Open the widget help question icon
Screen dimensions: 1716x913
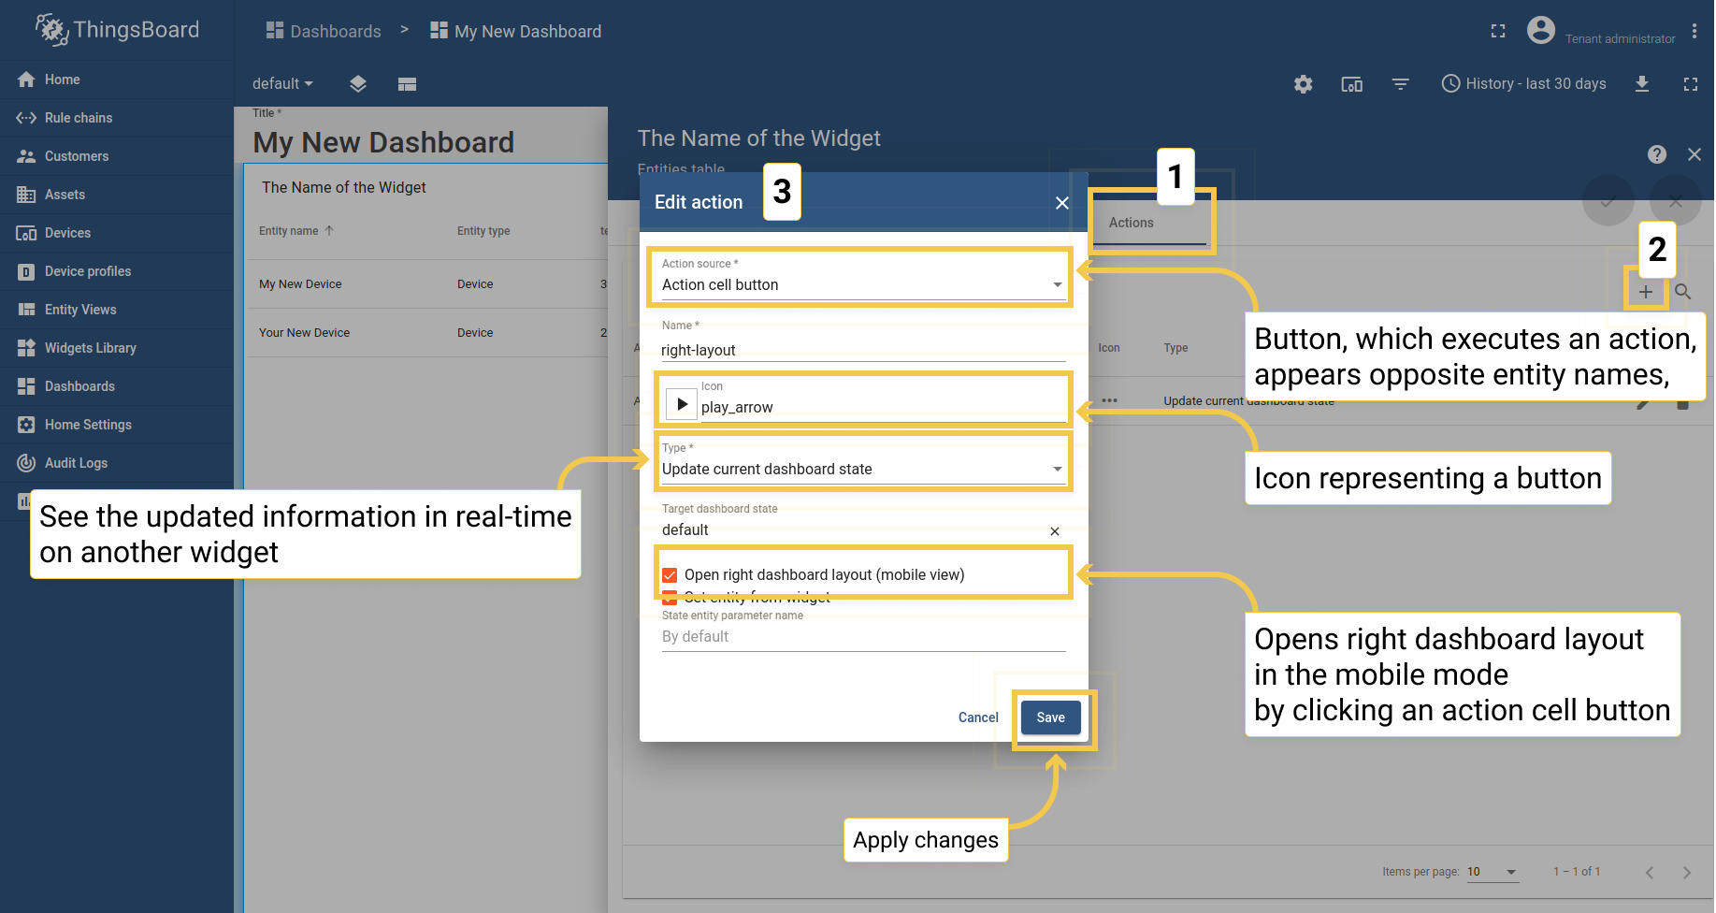[1656, 154]
